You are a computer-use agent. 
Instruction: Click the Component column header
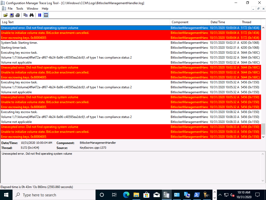coord(189,22)
